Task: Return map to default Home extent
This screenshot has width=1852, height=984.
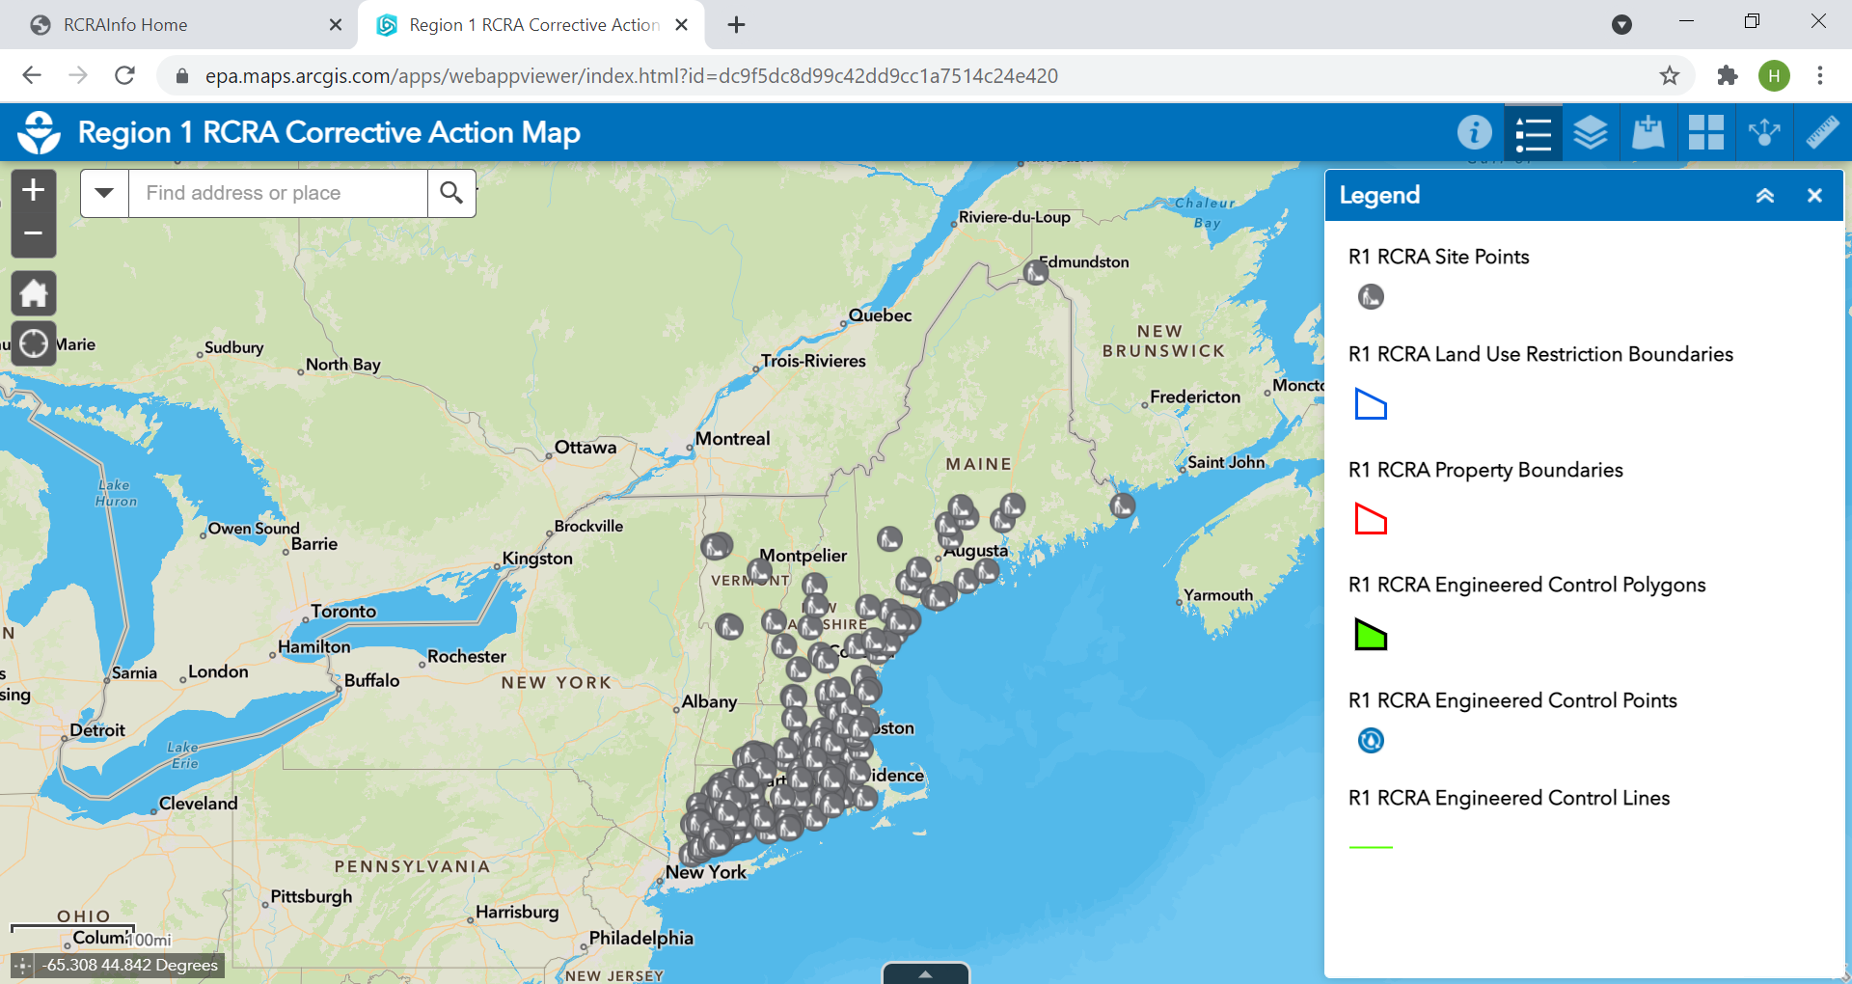Action: [x=34, y=293]
